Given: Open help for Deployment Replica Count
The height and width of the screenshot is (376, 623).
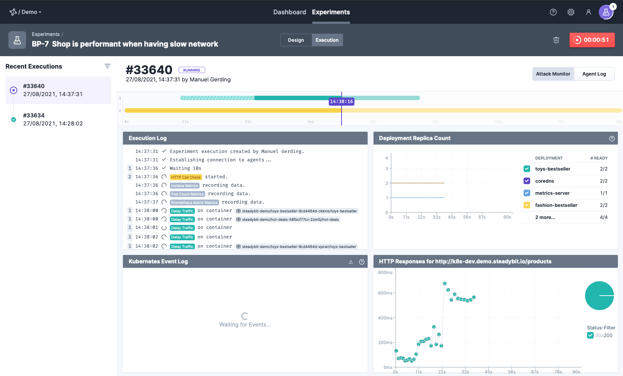Looking at the screenshot, I should click(x=612, y=138).
